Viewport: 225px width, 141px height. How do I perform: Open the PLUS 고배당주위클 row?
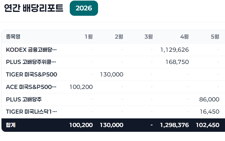[x=113, y=62]
